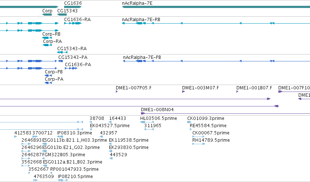Select the 3562668 EST label
This screenshot has width=310, height=182.
tap(32, 162)
